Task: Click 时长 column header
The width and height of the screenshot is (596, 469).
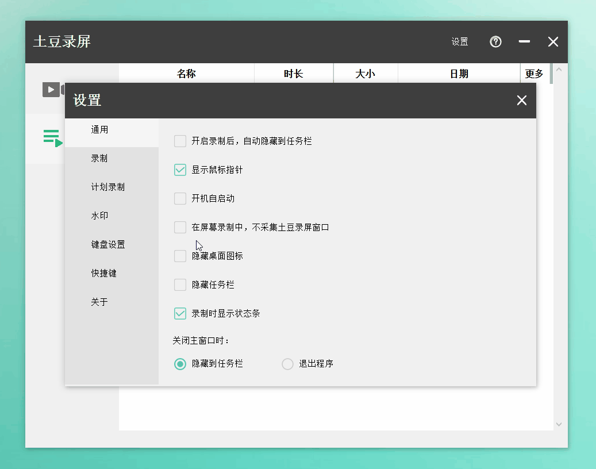Action: tap(294, 74)
